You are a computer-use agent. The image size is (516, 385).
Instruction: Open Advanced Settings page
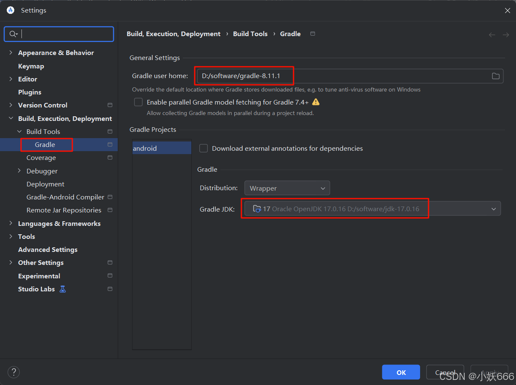click(x=48, y=249)
